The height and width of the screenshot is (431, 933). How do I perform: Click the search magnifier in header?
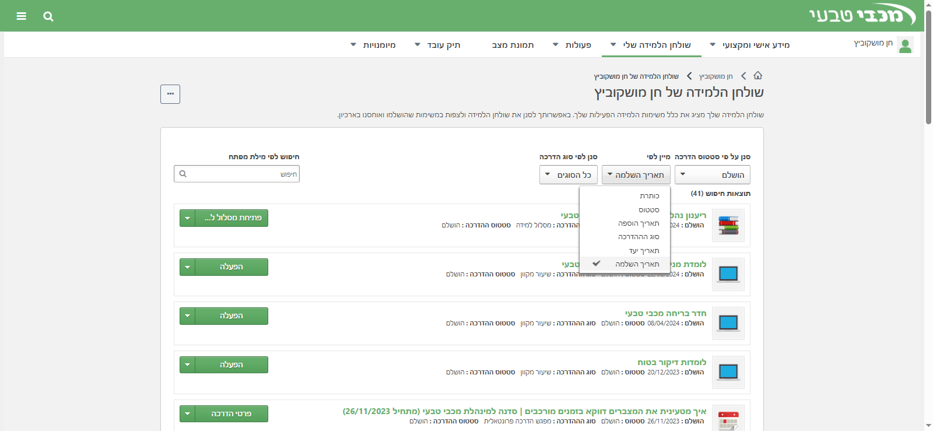48,16
